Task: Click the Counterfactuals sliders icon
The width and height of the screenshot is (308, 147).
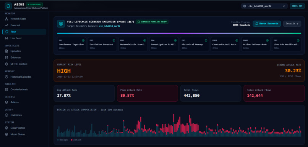Action: click(x=6, y=89)
